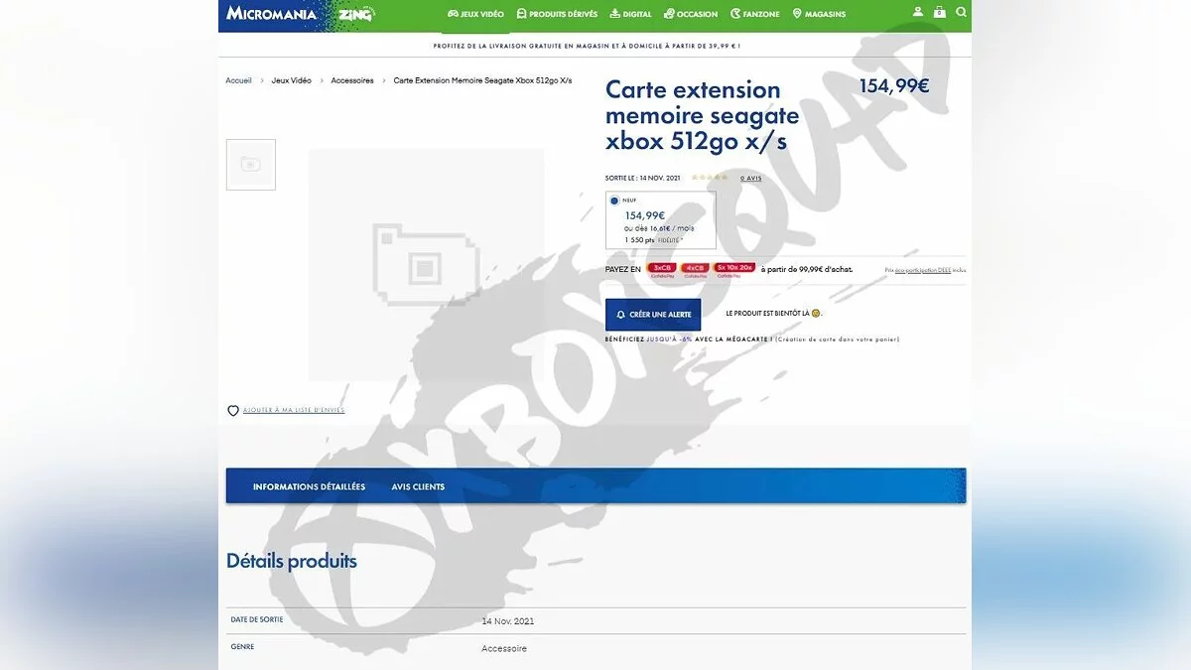This screenshot has width=1191, height=670.
Task: Click the 'Le produit est bientôt là' text
Action: [x=773, y=314]
